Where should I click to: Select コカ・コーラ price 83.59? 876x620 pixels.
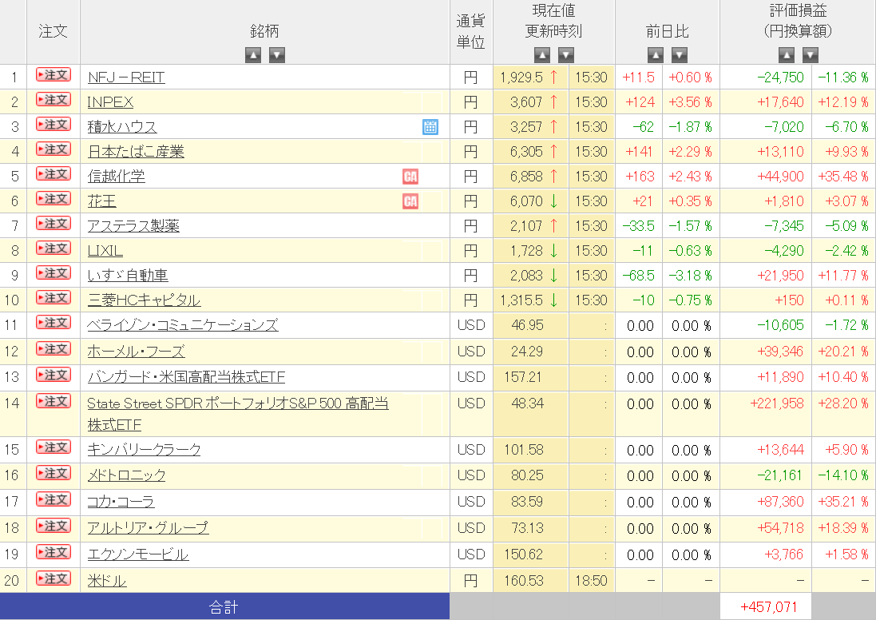point(527,502)
